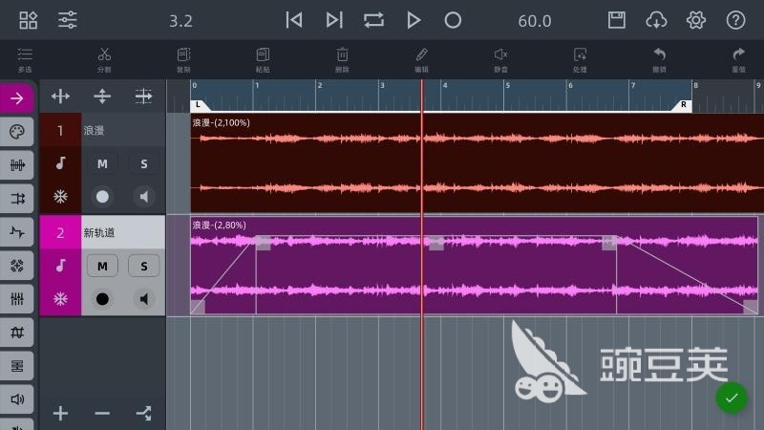Click the tempo value 60.0

click(x=535, y=21)
